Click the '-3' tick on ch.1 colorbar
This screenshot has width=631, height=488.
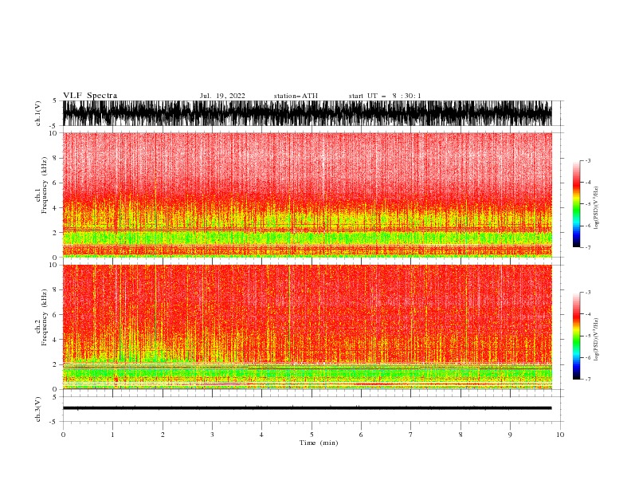(587, 160)
